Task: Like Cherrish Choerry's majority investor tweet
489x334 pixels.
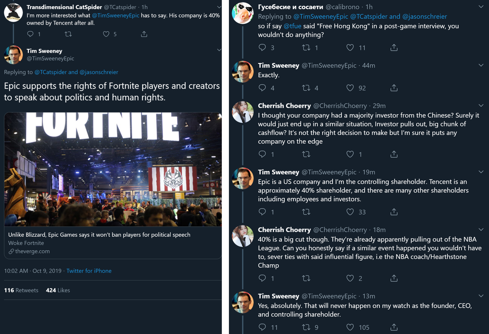Action: (350, 154)
